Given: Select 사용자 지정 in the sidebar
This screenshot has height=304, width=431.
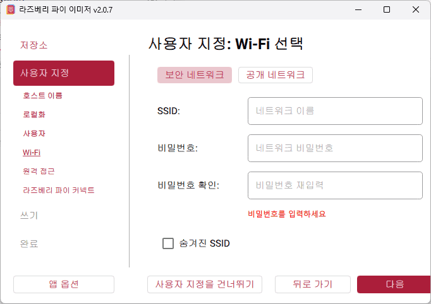Looking at the screenshot, I should click(64, 73).
